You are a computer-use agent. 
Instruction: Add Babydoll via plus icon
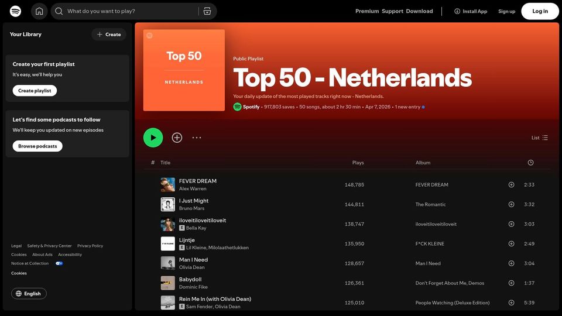(x=511, y=283)
